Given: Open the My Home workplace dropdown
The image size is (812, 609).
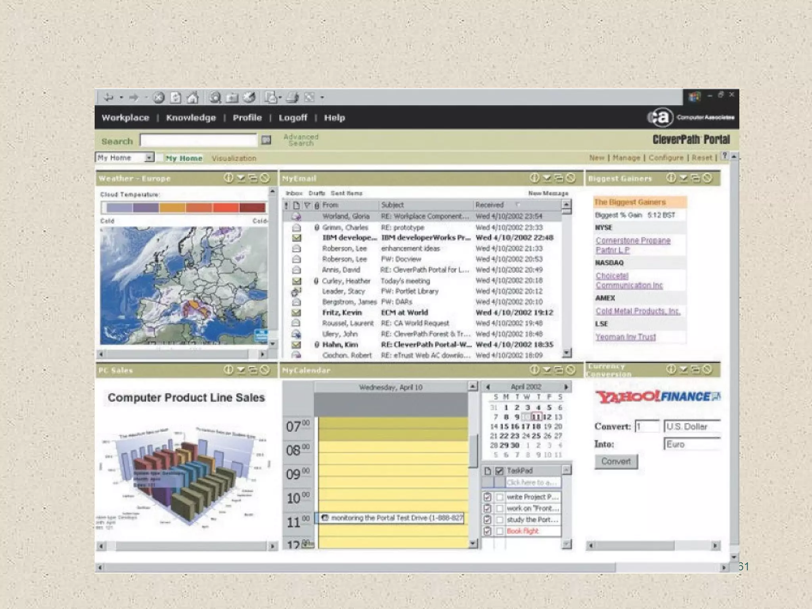Looking at the screenshot, I should (149, 157).
